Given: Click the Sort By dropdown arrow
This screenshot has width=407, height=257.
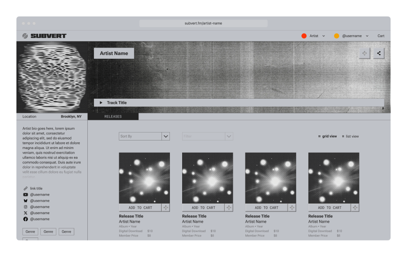Looking at the screenshot, I should coord(166,136).
